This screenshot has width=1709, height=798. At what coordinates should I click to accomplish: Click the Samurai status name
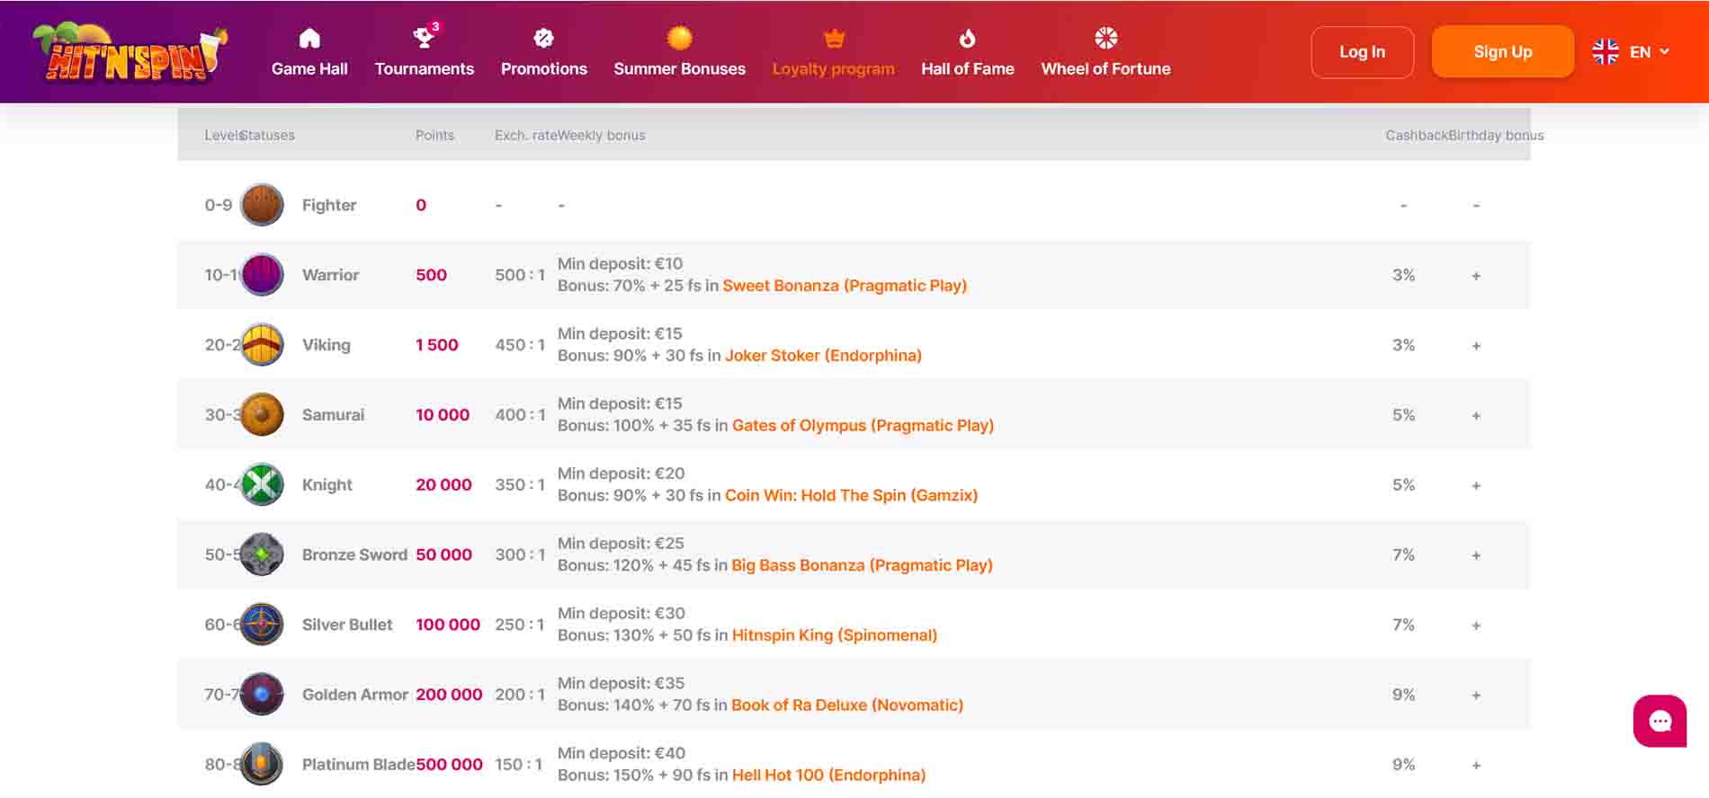(x=333, y=414)
